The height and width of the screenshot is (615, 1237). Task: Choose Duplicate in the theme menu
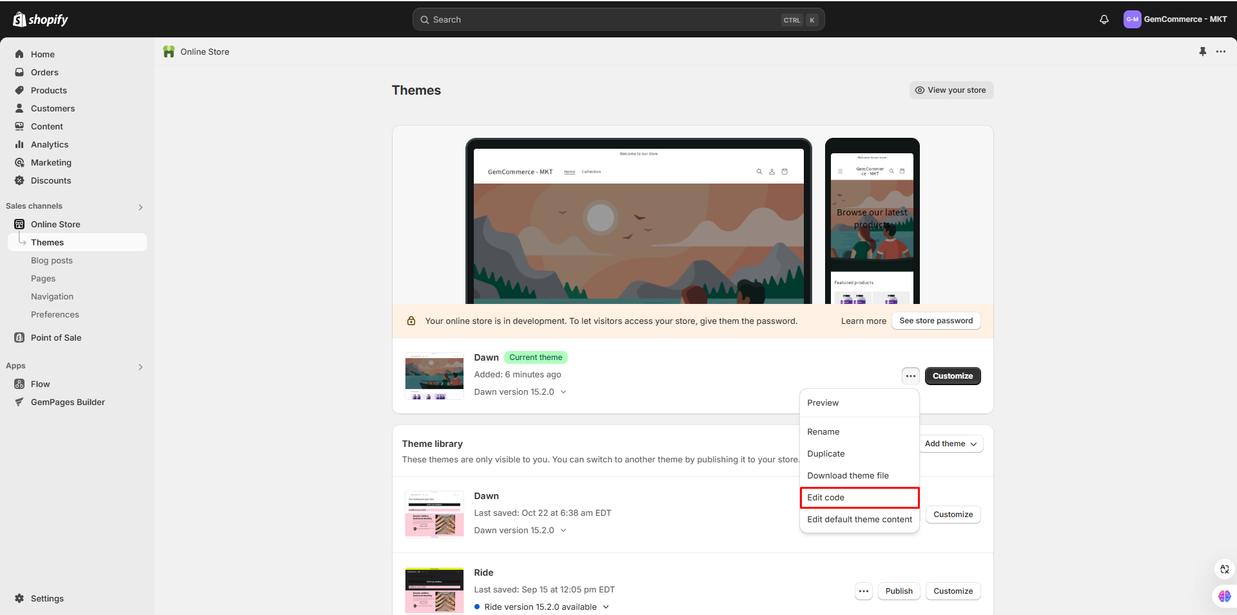[826, 454]
